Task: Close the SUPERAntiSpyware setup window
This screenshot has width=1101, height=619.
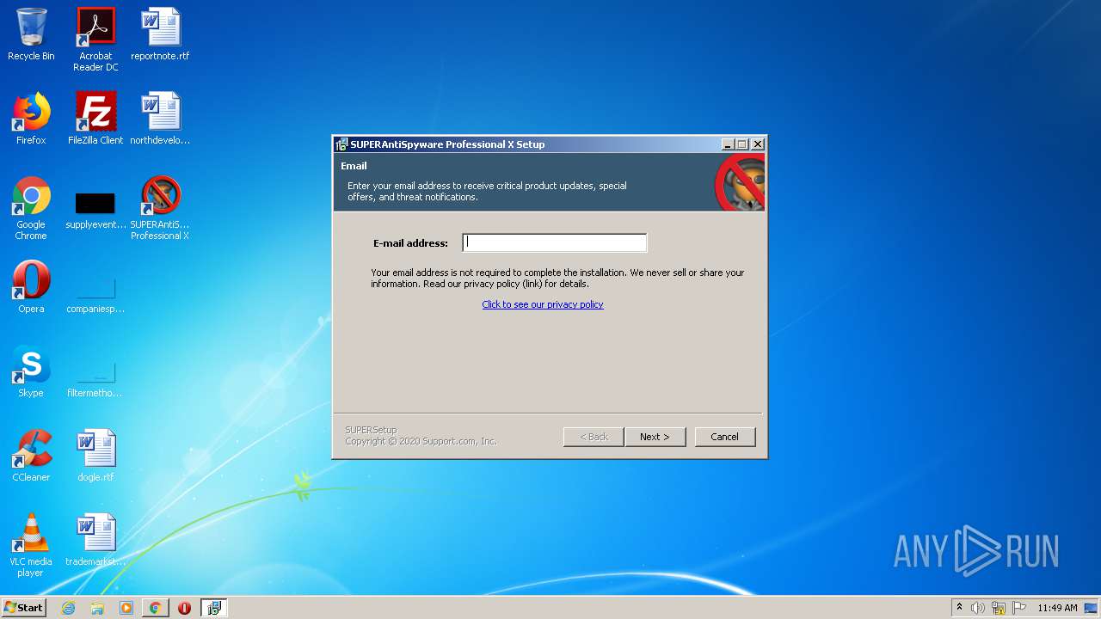Action: [x=758, y=144]
